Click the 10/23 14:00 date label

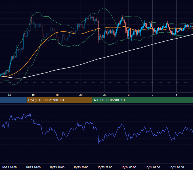(x=9, y=167)
